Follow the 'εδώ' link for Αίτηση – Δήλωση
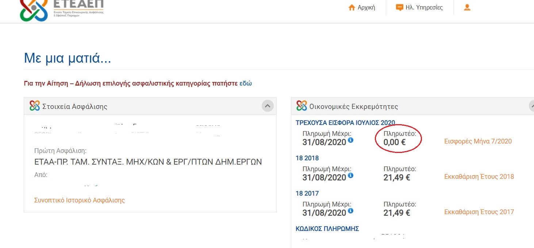Screen dimensions: 534x248 (246, 83)
